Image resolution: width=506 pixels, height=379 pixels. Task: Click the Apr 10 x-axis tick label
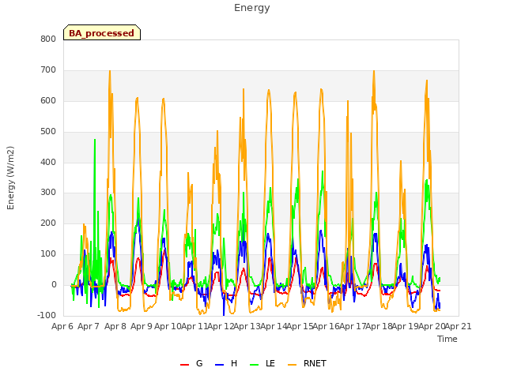[x=168, y=326]
